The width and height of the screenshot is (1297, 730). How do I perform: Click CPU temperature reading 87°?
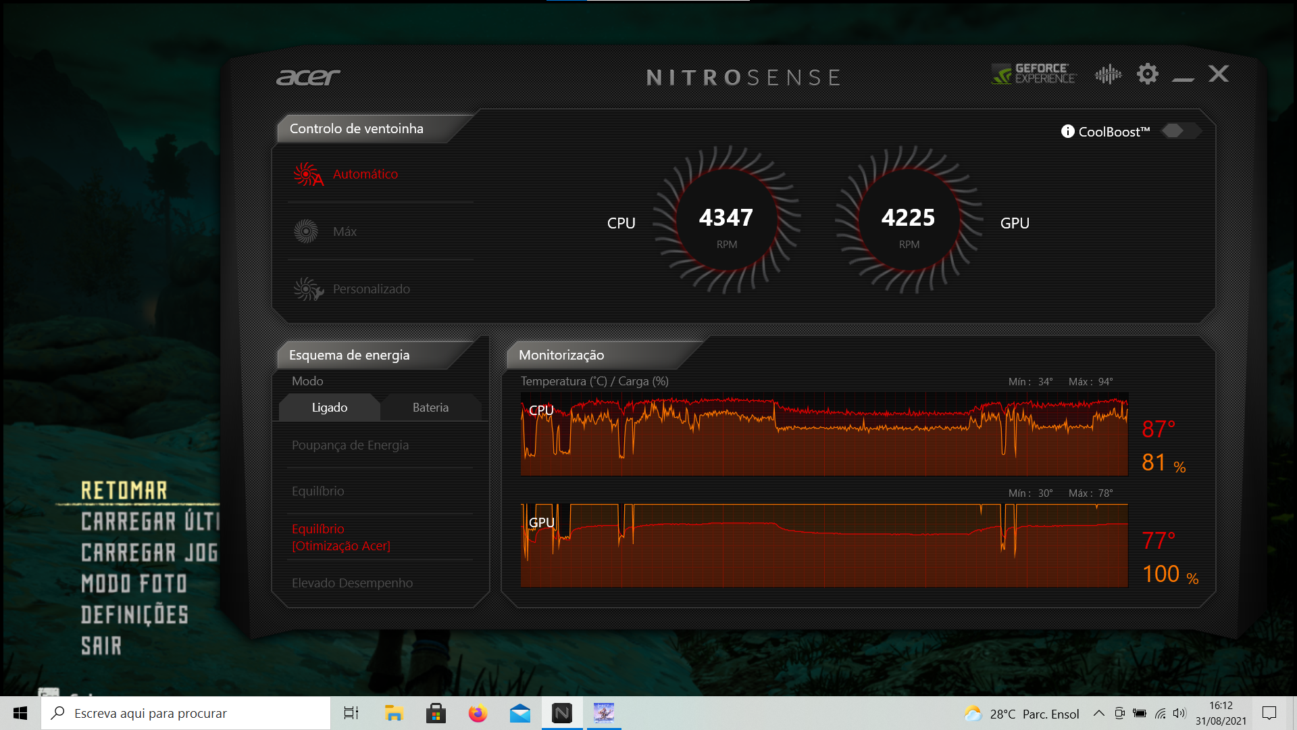(1159, 429)
